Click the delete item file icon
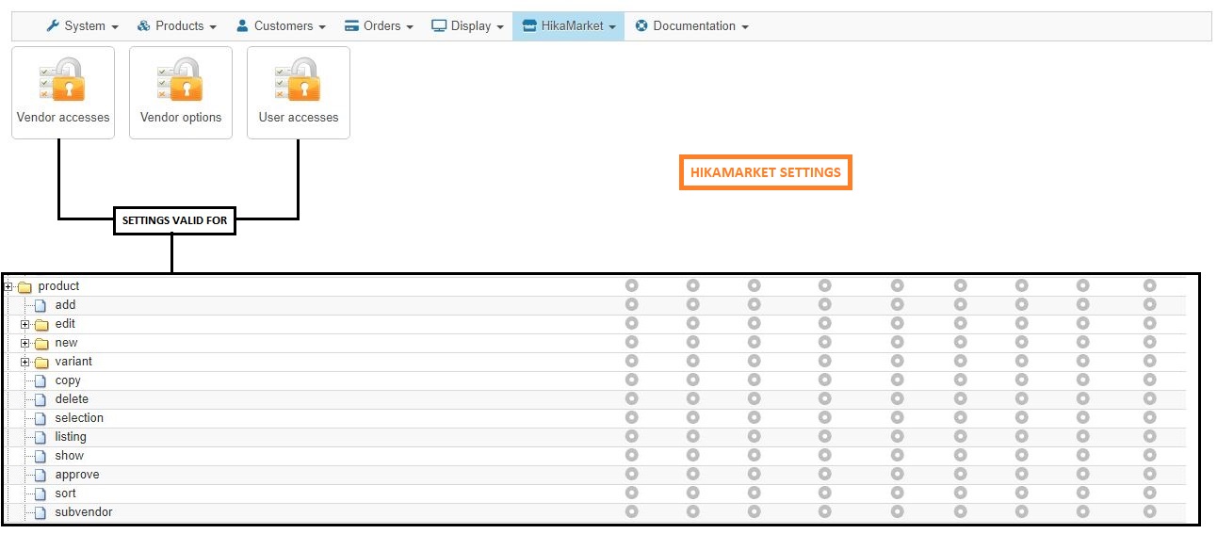 (40, 399)
